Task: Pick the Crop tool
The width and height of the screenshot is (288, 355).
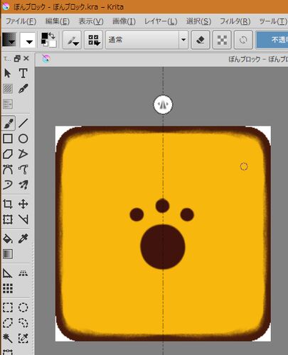Action: pyautogui.click(x=8, y=204)
